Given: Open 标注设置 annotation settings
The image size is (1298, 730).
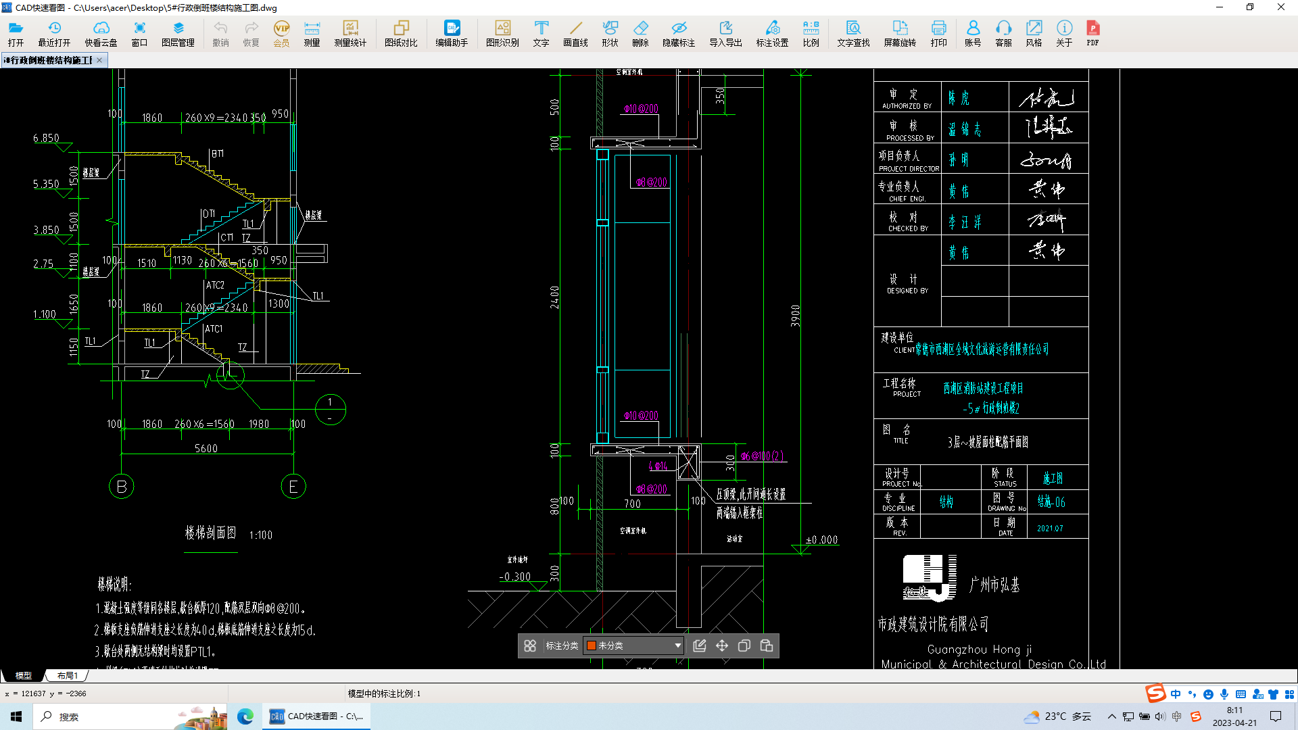Looking at the screenshot, I should [x=772, y=33].
